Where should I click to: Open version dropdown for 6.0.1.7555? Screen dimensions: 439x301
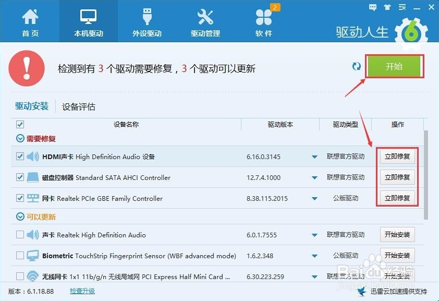pyautogui.click(x=314, y=235)
